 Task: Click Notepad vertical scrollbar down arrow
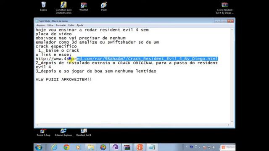(x=232, y=122)
